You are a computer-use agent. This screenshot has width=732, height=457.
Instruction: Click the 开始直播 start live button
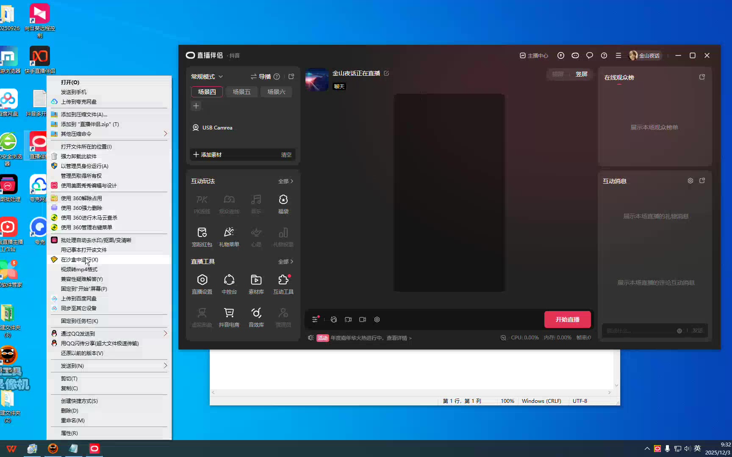[567, 319]
